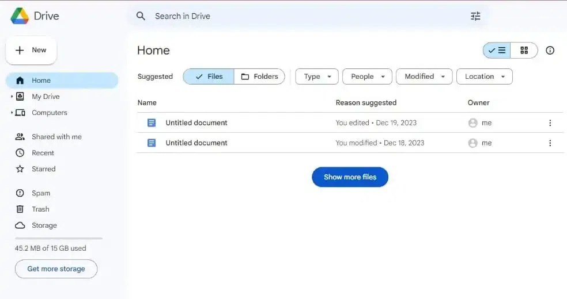Screen dimensions: 567x299
Task: Click 'You modified • Dec 18, 2023' text
Action: coord(380,143)
